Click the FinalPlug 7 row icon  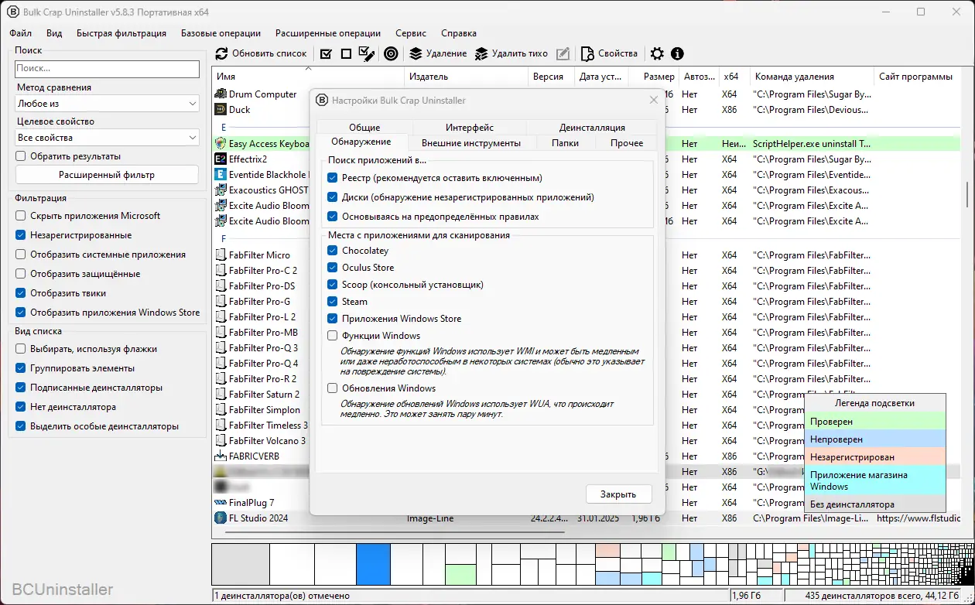click(x=221, y=503)
